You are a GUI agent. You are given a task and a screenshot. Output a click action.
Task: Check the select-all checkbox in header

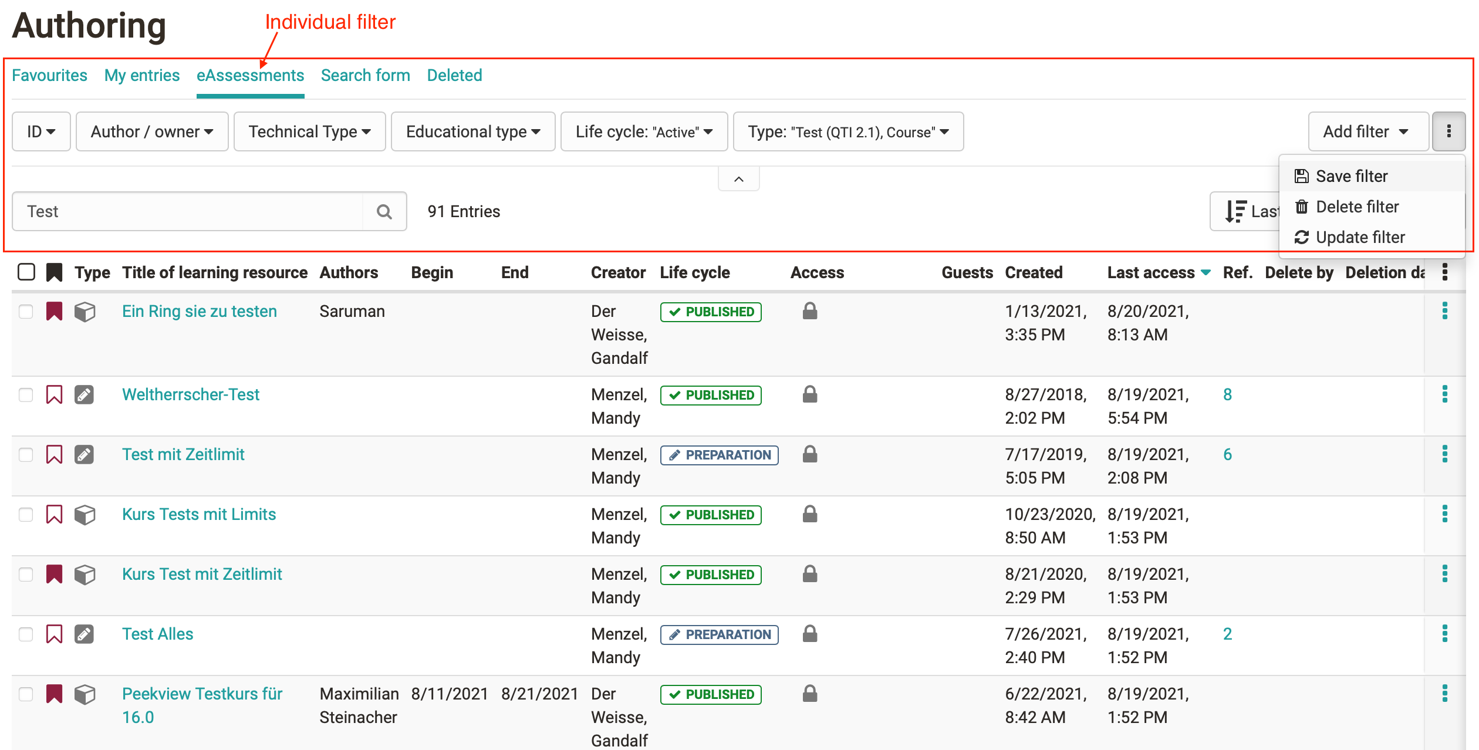point(26,272)
